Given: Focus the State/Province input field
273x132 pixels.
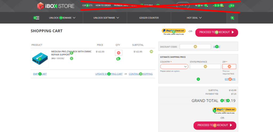Looking at the screenshot, I should click(x=205, y=66).
